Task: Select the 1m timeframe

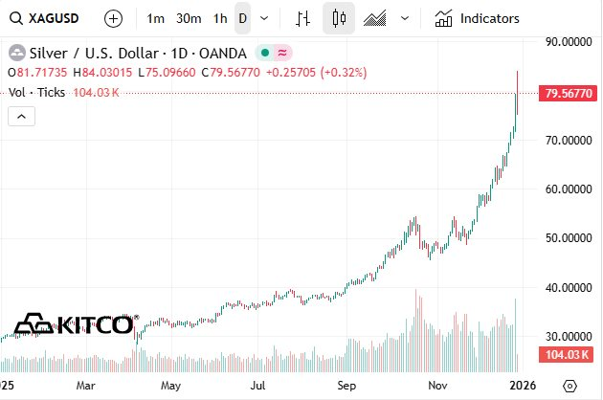Action: pyautogui.click(x=155, y=18)
